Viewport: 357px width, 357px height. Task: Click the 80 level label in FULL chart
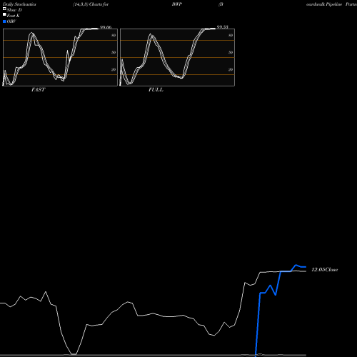pos(231,35)
